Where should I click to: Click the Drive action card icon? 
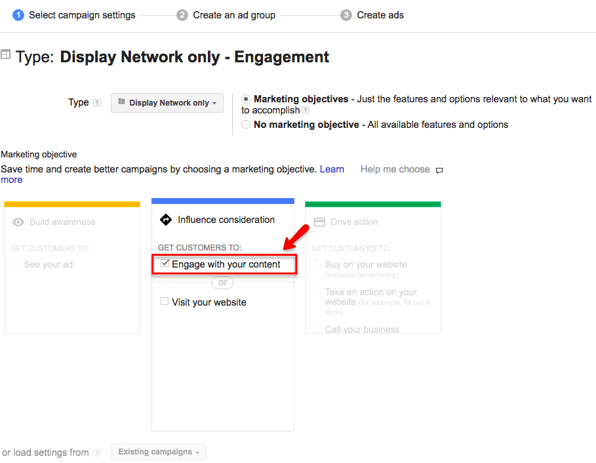[x=319, y=222]
